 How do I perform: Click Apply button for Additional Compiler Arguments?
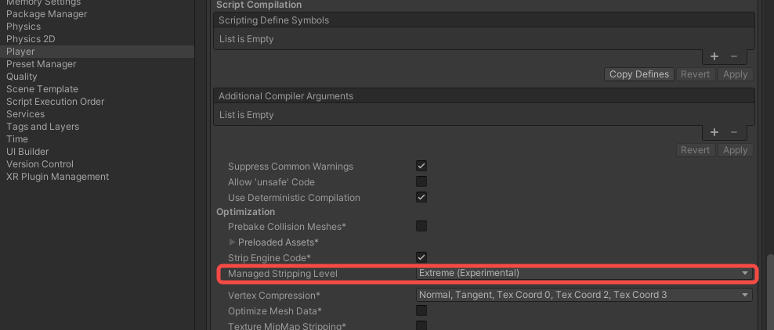(x=735, y=150)
